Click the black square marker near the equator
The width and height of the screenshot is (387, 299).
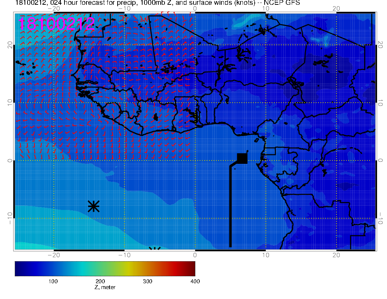pyautogui.click(x=242, y=158)
